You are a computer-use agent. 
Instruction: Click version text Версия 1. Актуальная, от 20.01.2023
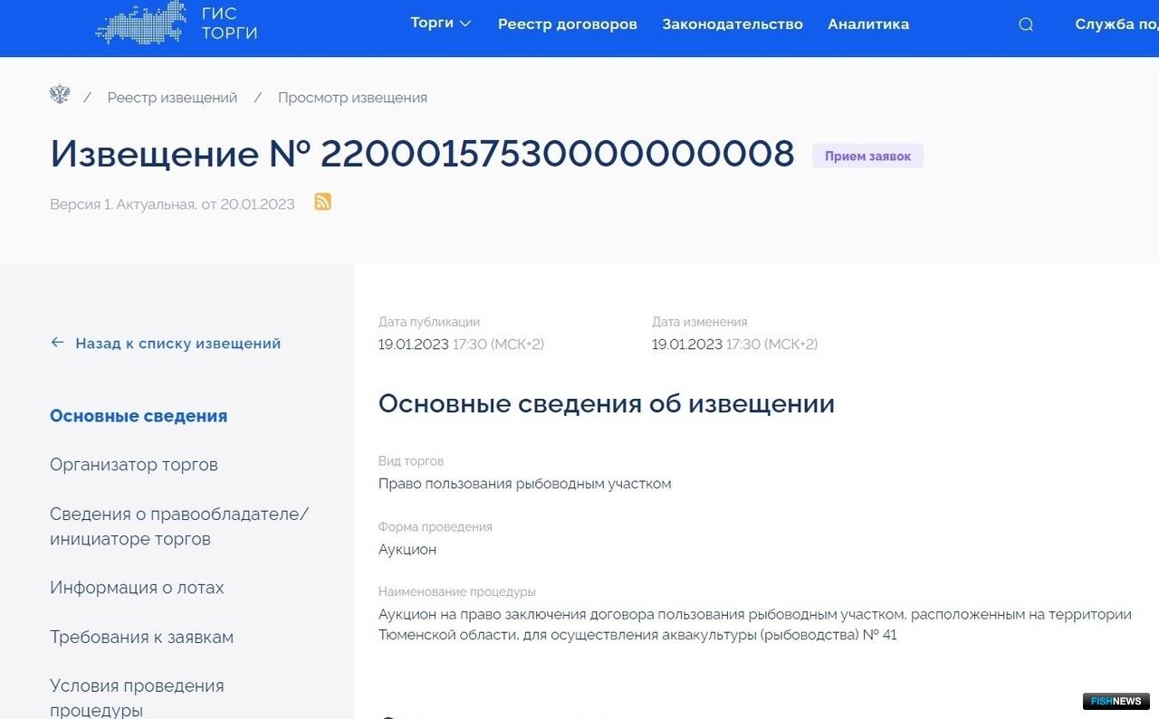point(172,204)
